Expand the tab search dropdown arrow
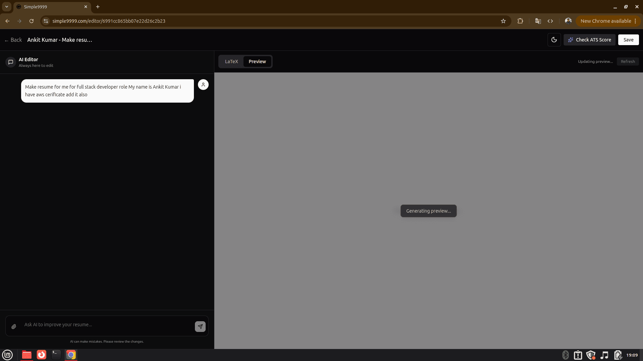This screenshot has height=361, width=643. pos(7,7)
